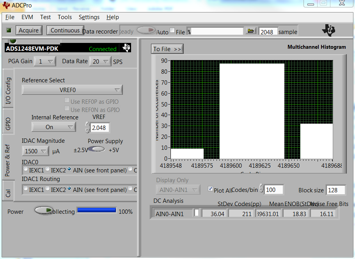Click the Codes/bin 100 field

click(274, 190)
